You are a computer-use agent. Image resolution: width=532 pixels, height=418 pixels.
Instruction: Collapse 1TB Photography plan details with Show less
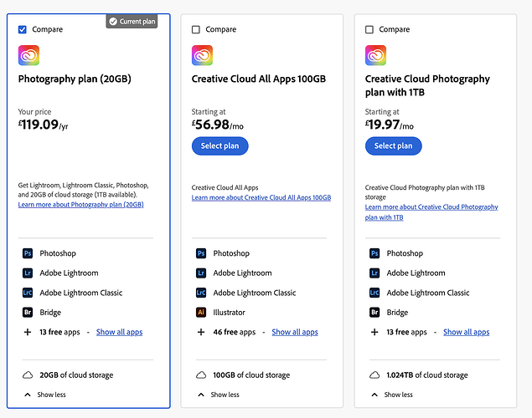(x=391, y=395)
